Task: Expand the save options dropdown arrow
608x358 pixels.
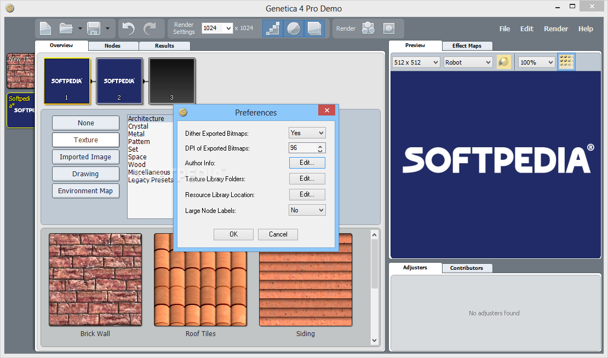Action: click(107, 28)
